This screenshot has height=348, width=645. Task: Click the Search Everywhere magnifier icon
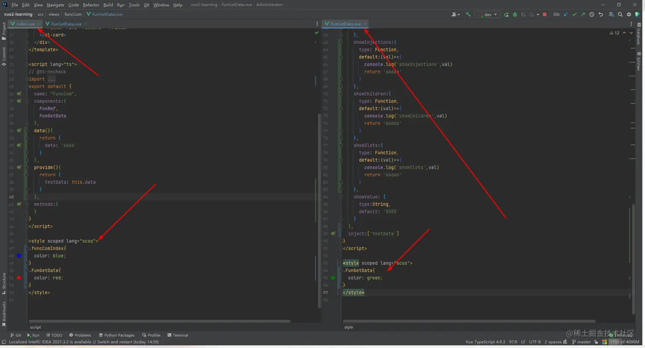tap(620, 14)
